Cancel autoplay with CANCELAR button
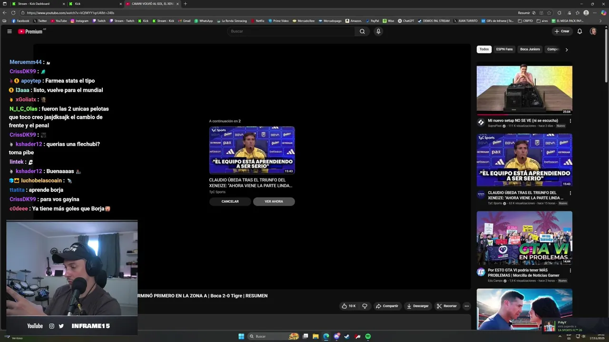The image size is (609, 342). click(230, 201)
